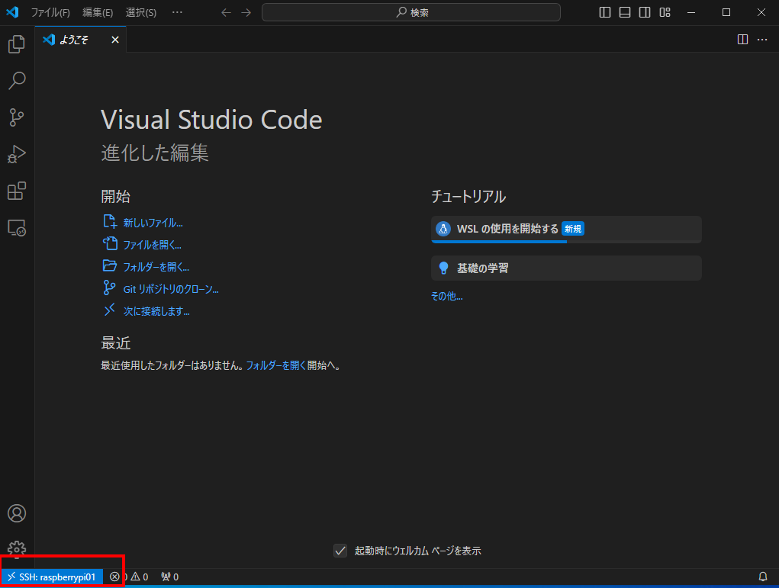Click the WSL tutorial progress bar item
Viewport: 779px width, 588px height.
coord(565,229)
